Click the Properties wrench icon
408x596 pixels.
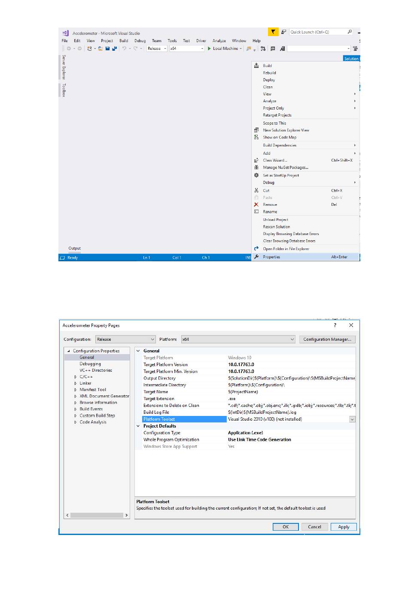tap(256, 257)
